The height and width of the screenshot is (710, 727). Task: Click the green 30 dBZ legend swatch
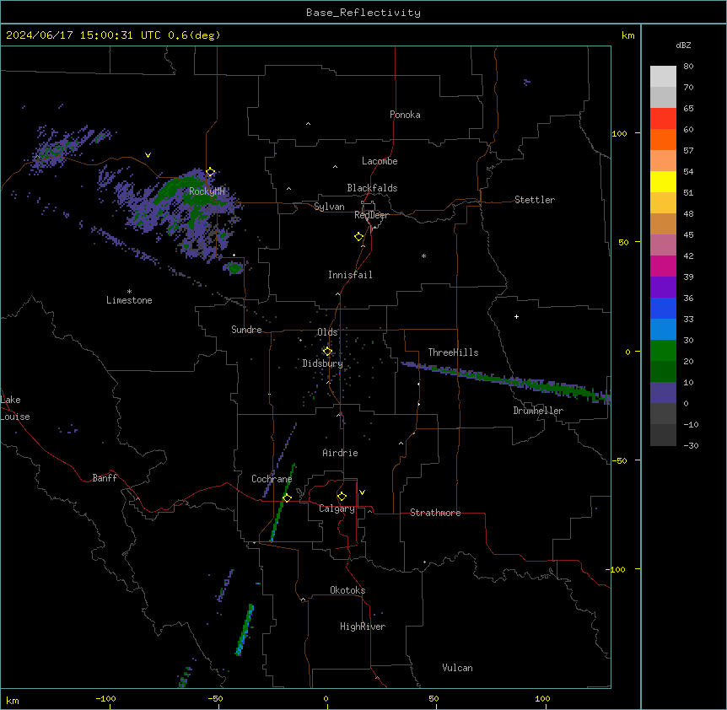pyautogui.click(x=663, y=351)
